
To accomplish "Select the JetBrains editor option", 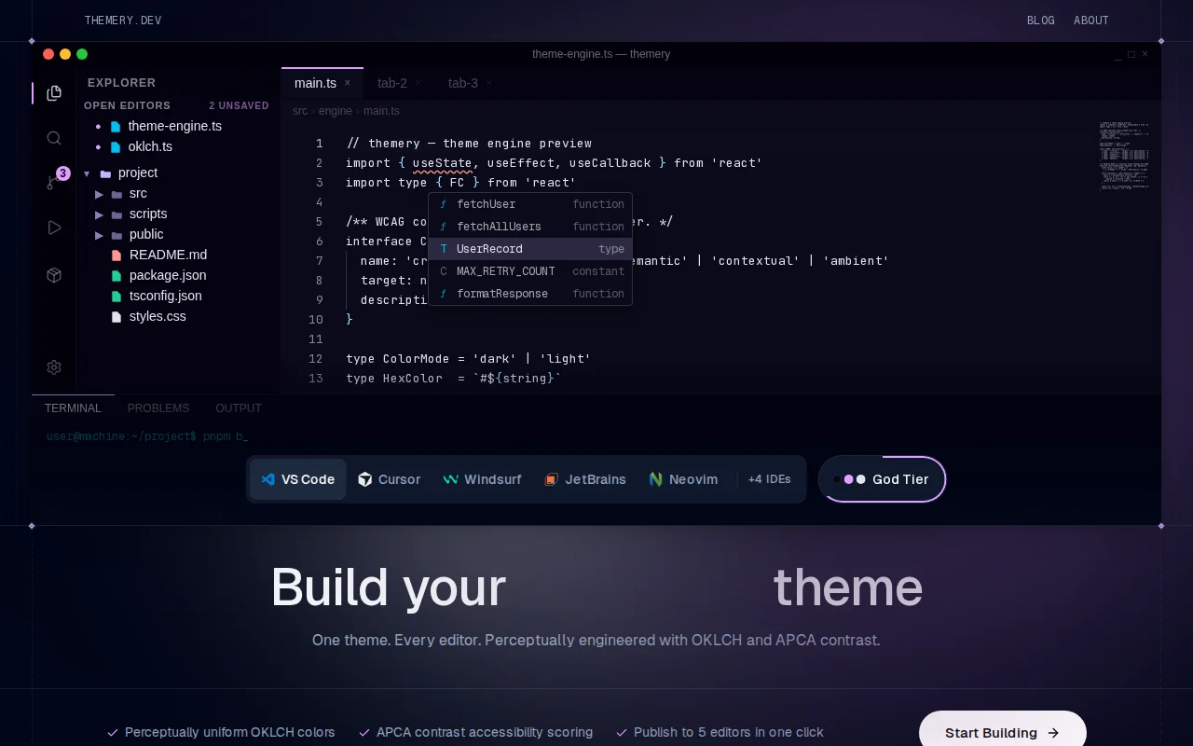I will click(x=585, y=479).
